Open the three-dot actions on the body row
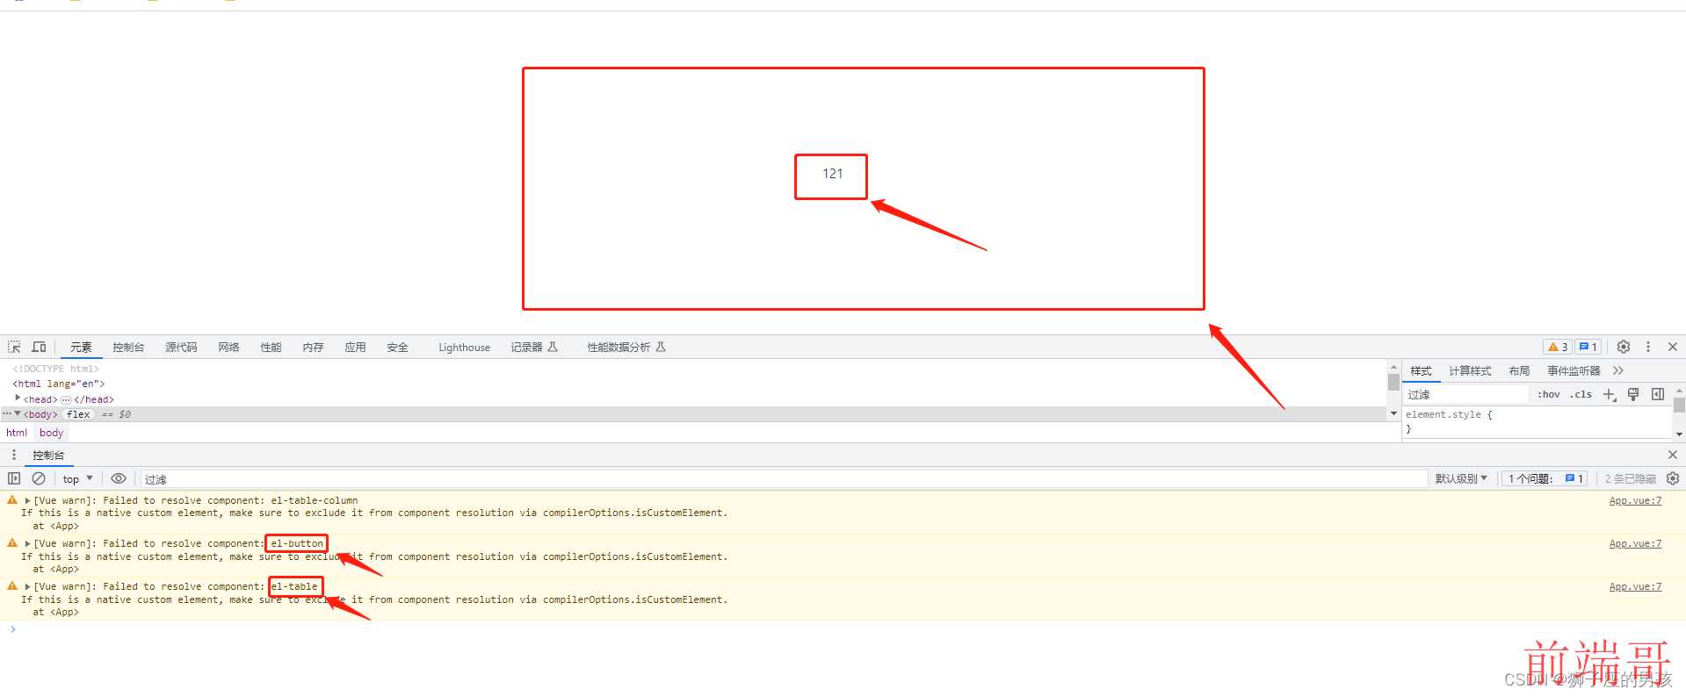The width and height of the screenshot is (1686, 696). (6, 413)
